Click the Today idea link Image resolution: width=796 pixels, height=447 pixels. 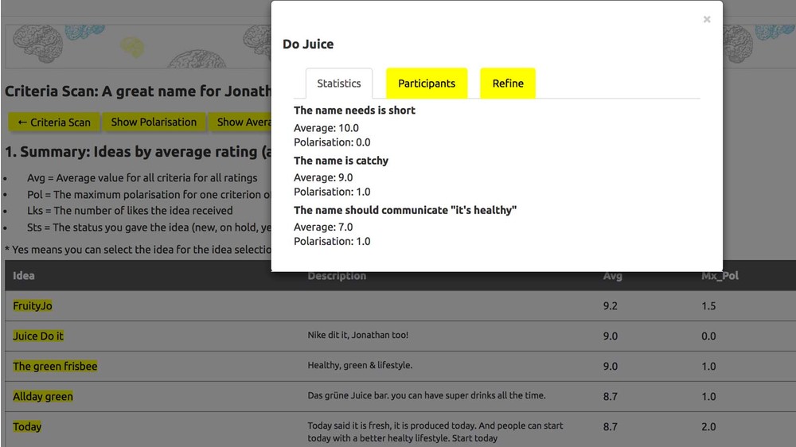pos(27,427)
